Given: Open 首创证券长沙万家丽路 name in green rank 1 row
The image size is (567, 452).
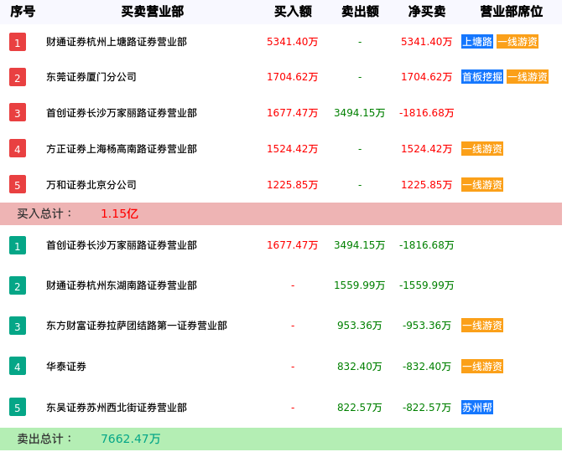Looking at the screenshot, I should (122, 245).
